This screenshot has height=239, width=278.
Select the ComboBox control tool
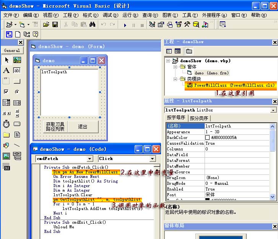coord(7,102)
